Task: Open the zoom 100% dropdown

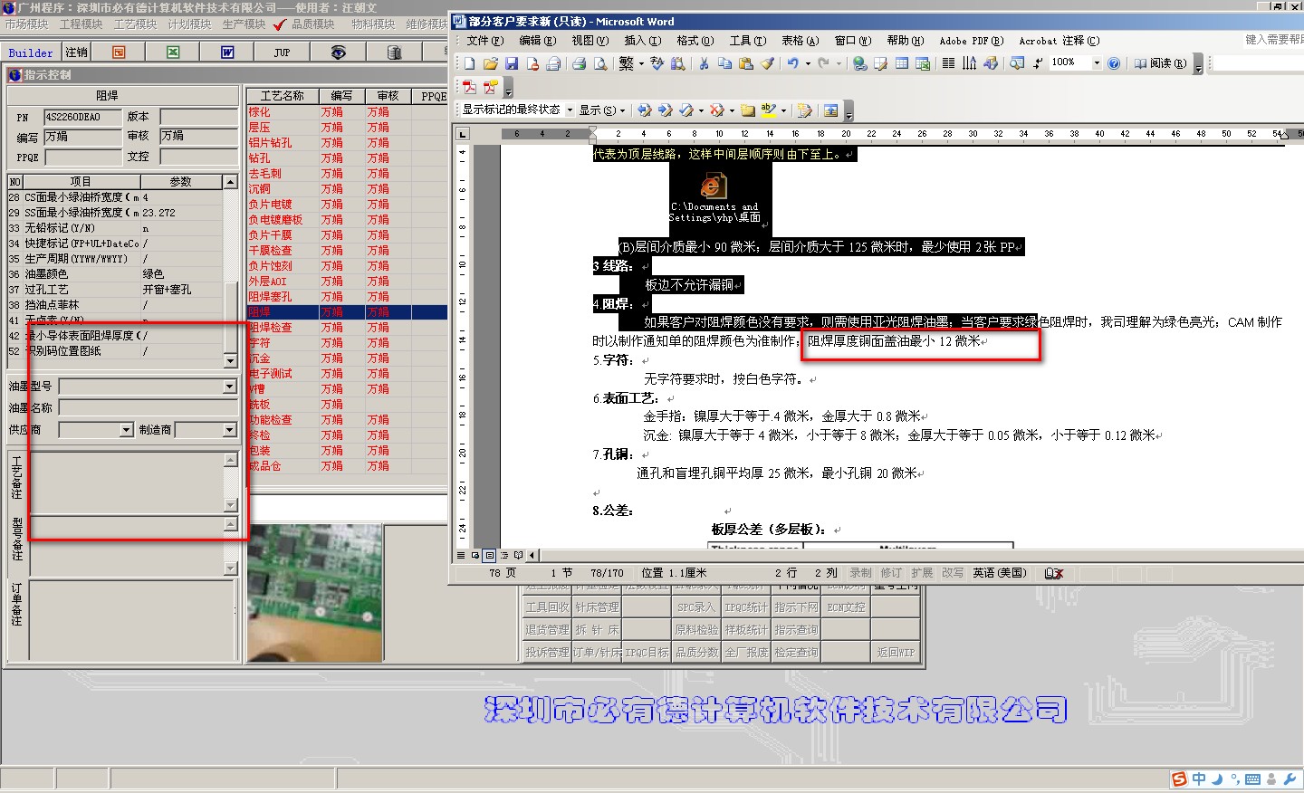Action: pos(1097,63)
